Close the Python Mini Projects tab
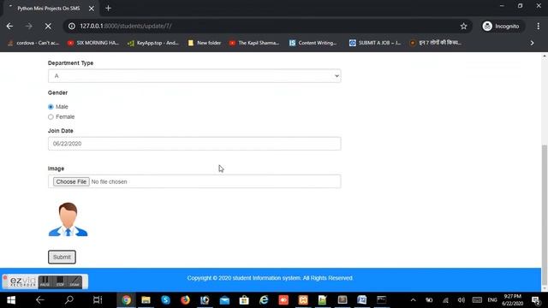This screenshot has width=548, height=308. point(92,9)
